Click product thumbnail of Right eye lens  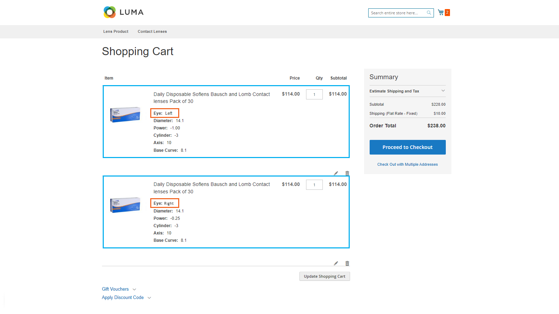point(125,205)
